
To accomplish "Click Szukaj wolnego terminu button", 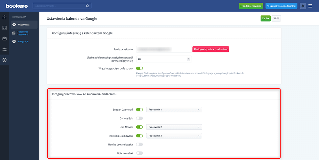I will (x=282, y=6).
